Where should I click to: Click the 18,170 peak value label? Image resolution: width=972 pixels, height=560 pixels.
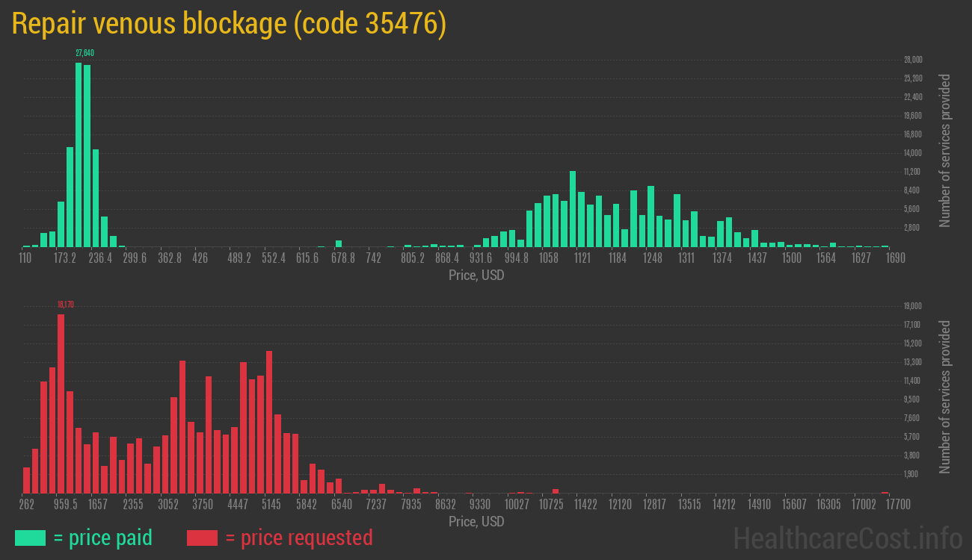(x=66, y=305)
